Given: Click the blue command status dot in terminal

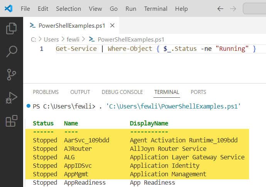Looking at the screenshot, I should [x=29, y=106].
